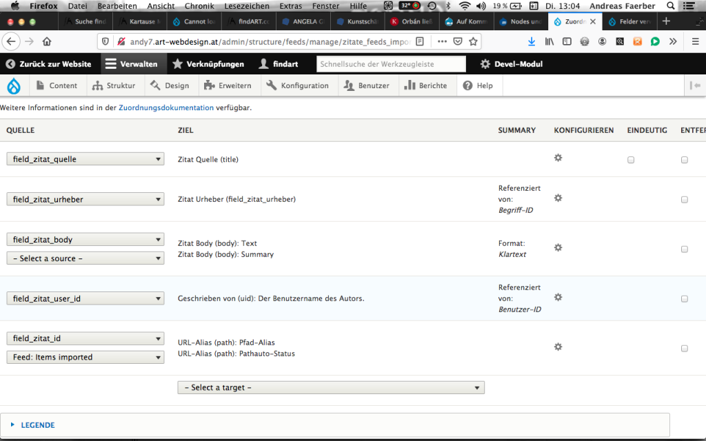The width and height of the screenshot is (706, 441).
Task: Tick remove checkbox for field_zitat_id row
Action: 684,349
